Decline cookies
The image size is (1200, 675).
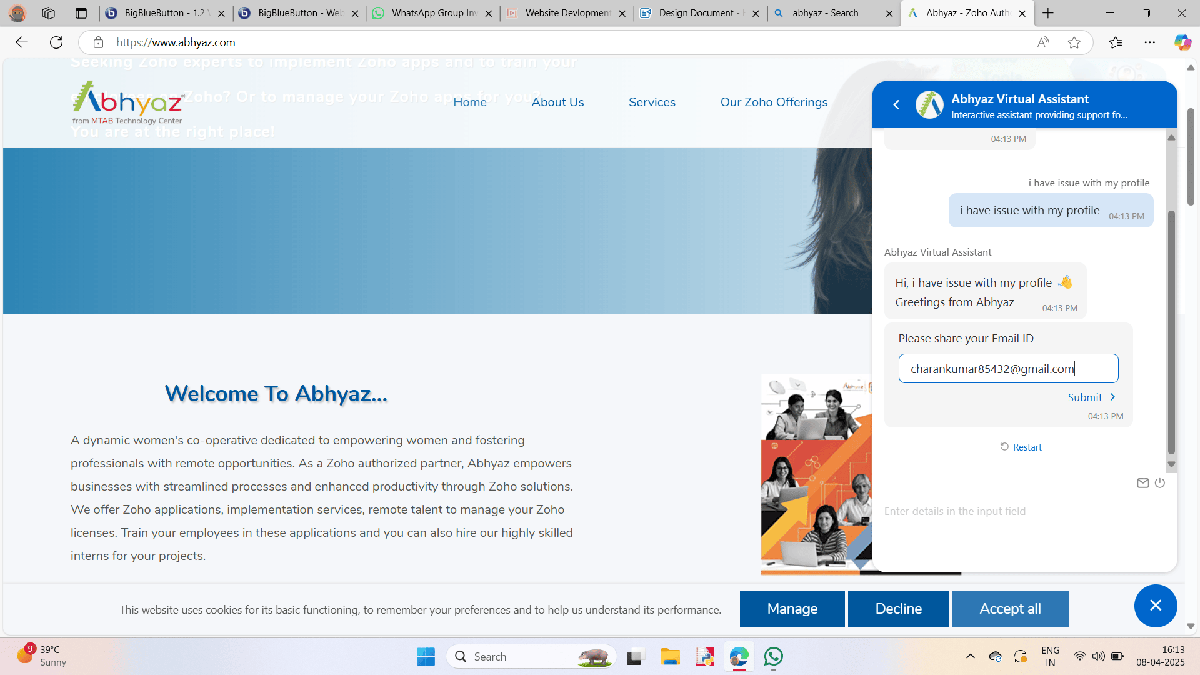pos(898,609)
